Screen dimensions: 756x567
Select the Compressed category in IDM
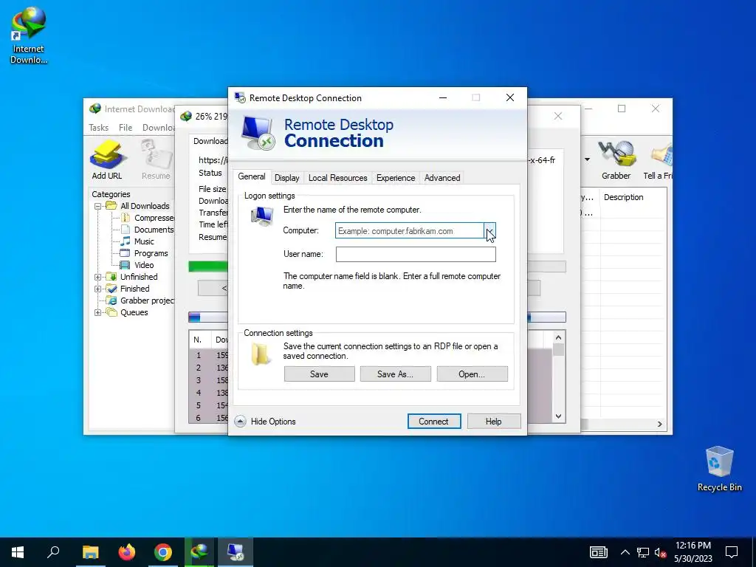coord(154,218)
